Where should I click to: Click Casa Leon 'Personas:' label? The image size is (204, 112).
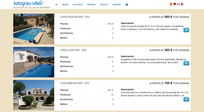(x=66, y=62)
